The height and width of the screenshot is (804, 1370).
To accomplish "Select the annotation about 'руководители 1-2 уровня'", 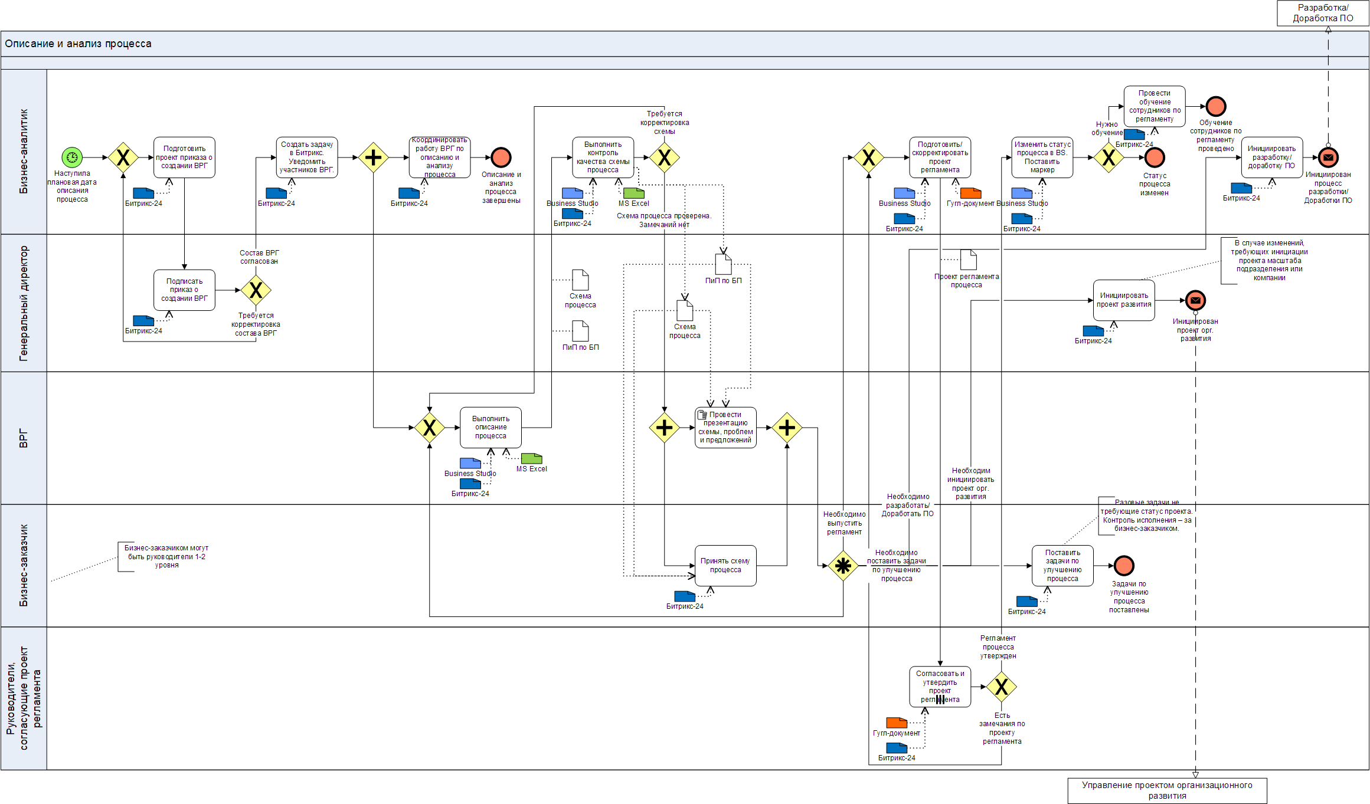I will pyautogui.click(x=166, y=556).
